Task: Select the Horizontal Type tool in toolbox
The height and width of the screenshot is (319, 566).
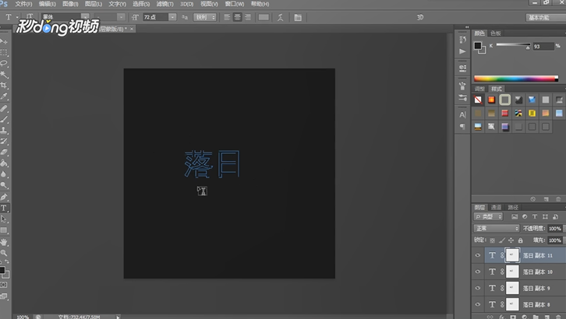Action: 4,208
